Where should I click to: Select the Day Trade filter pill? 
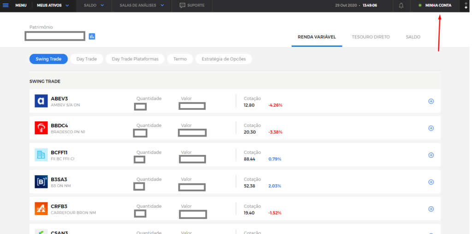[x=87, y=59]
